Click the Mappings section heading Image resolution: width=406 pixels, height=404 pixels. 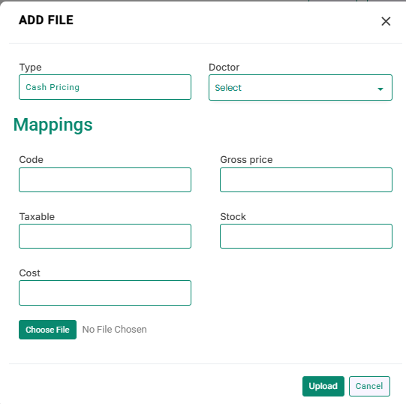[x=53, y=125]
